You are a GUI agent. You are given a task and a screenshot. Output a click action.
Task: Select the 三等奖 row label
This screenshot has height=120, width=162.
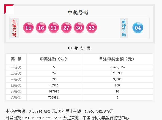point(16,79)
